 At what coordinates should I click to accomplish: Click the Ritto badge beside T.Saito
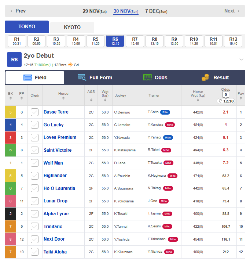click(x=165, y=112)
